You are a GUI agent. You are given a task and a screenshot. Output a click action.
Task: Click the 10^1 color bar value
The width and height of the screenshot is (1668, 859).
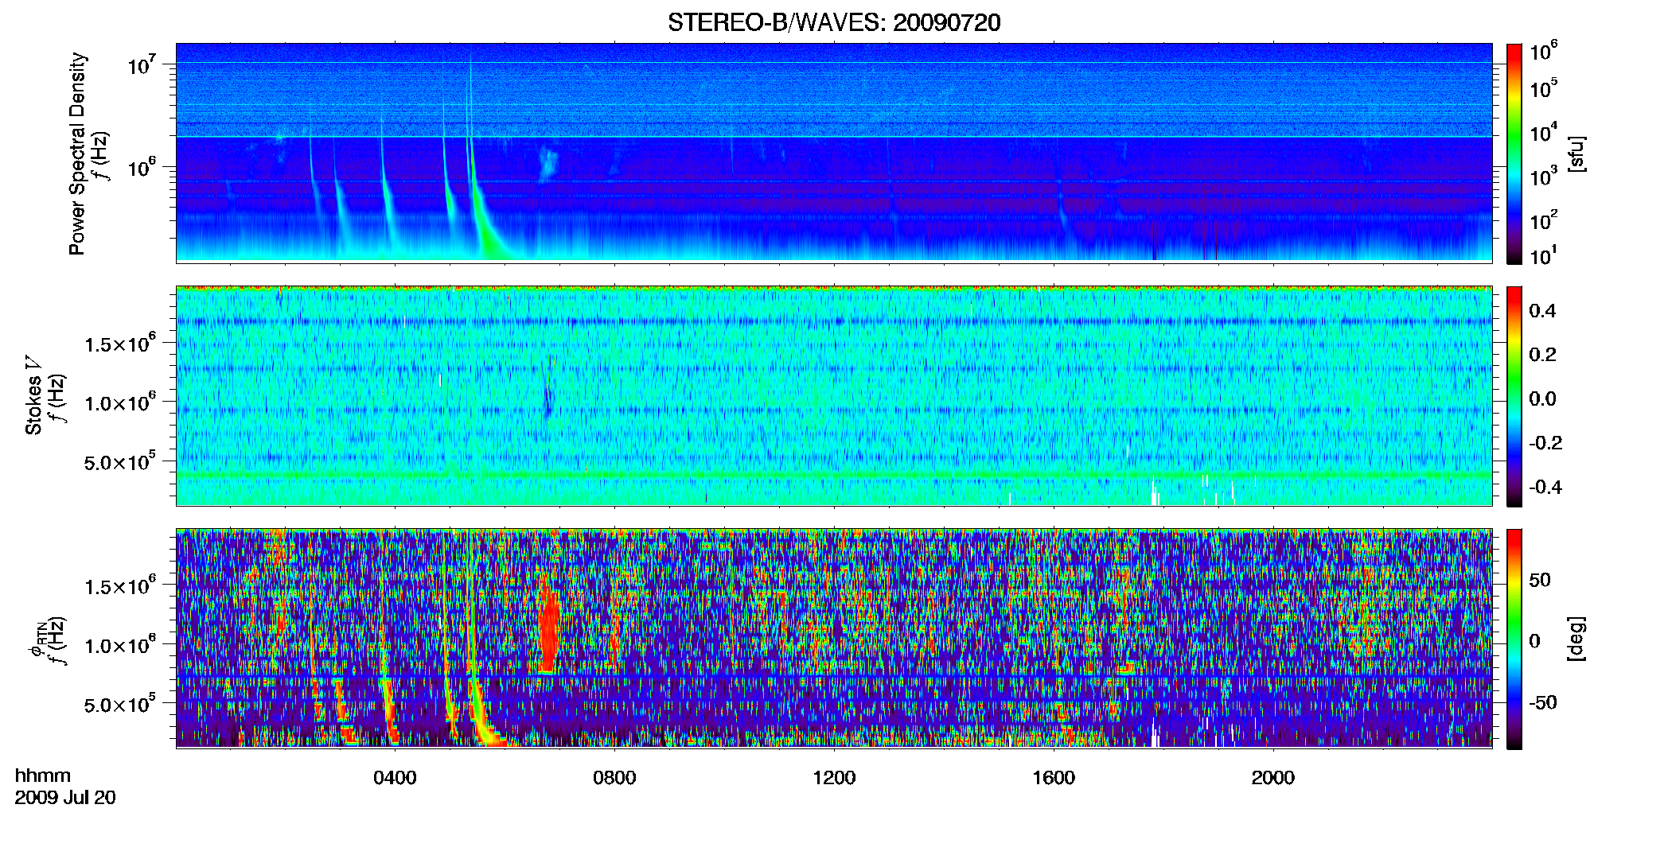click(x=1544, y=255)
